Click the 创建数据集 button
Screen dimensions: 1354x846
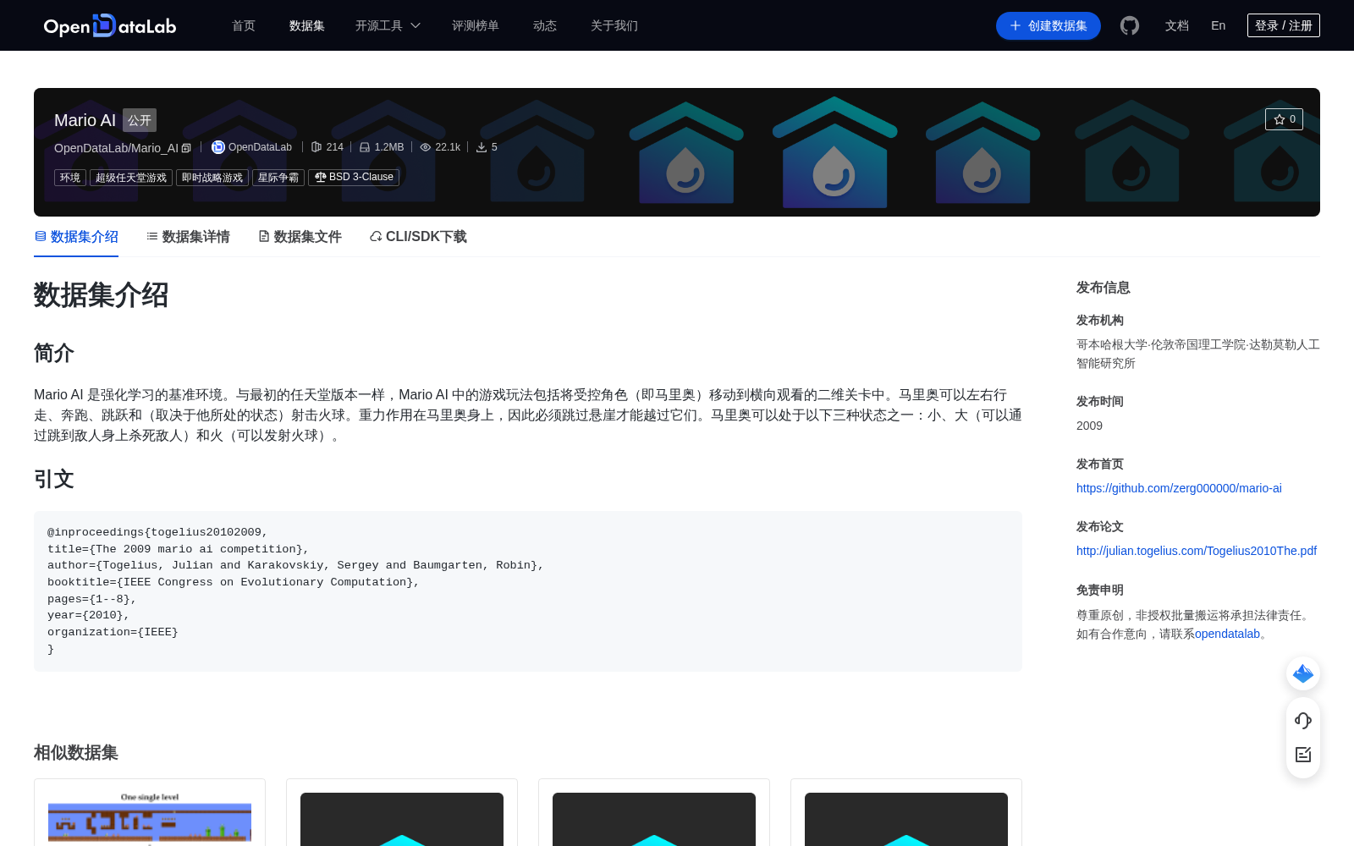(1049, 25)
